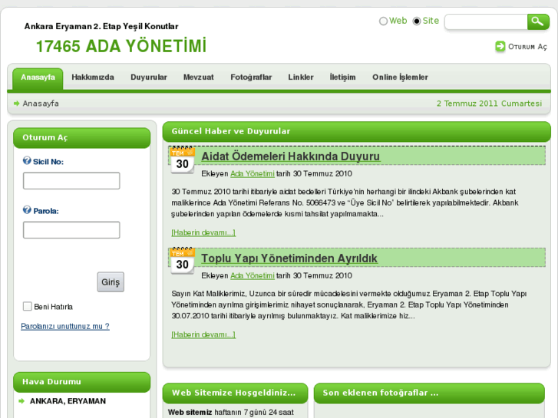The height and width of the screenshot is (418, 558).
Task: Open the Hakkımızda menu item
Action: coord(93,77)
